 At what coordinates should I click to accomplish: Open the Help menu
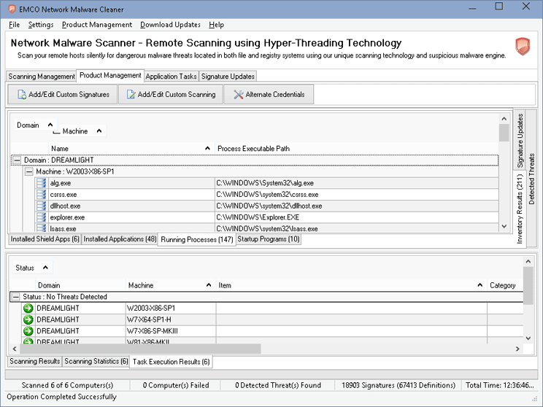217,25
